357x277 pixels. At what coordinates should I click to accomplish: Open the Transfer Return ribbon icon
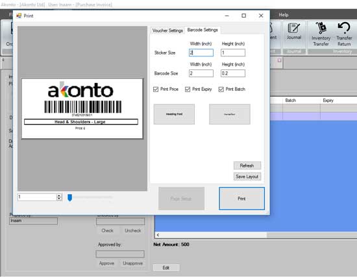(344, 34)
